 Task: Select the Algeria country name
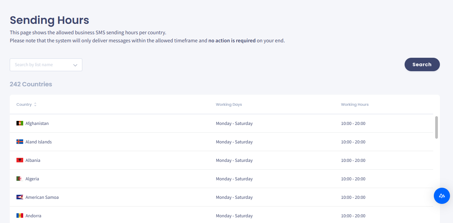[x=32, y=179]
